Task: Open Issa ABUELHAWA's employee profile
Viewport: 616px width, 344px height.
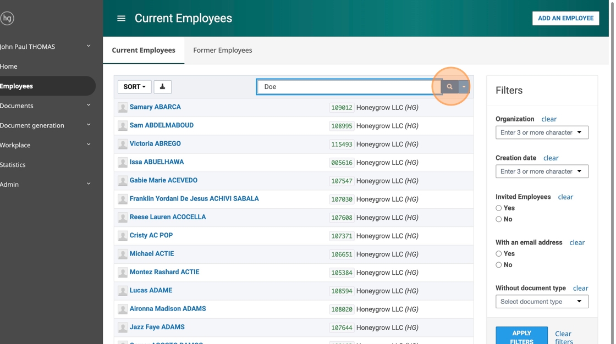Action: coord(156,162)
